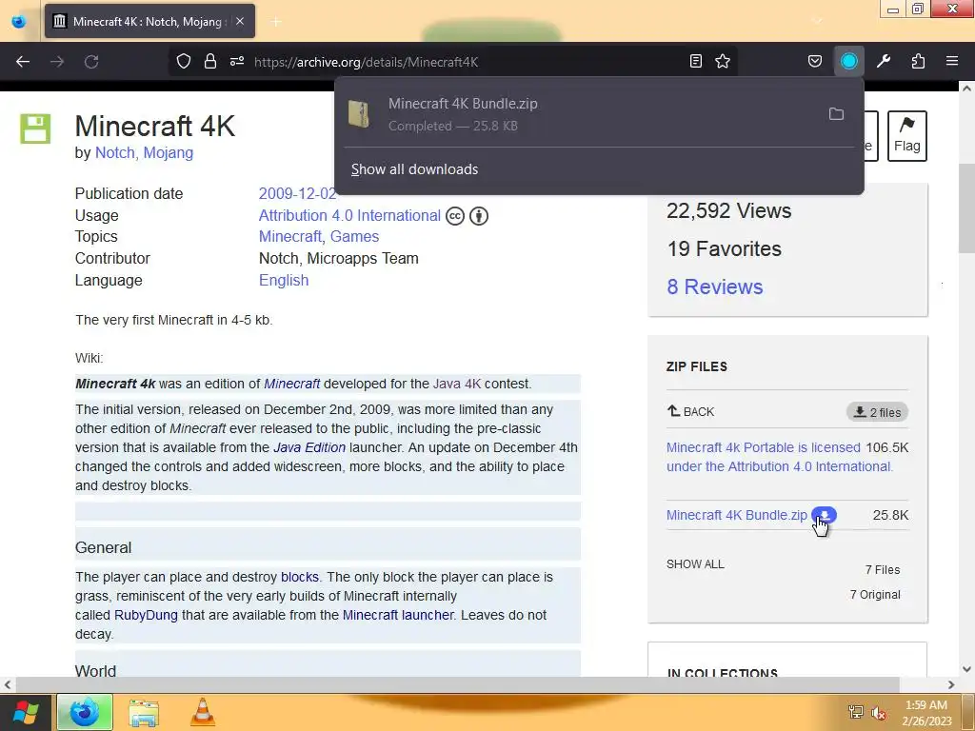Click the horizontal scrollbar thumb
Screen dimensions: 975x731
point(457,685)
